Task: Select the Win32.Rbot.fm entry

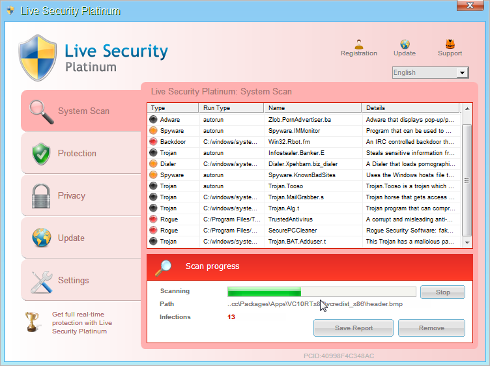Action: click(289, 142)
